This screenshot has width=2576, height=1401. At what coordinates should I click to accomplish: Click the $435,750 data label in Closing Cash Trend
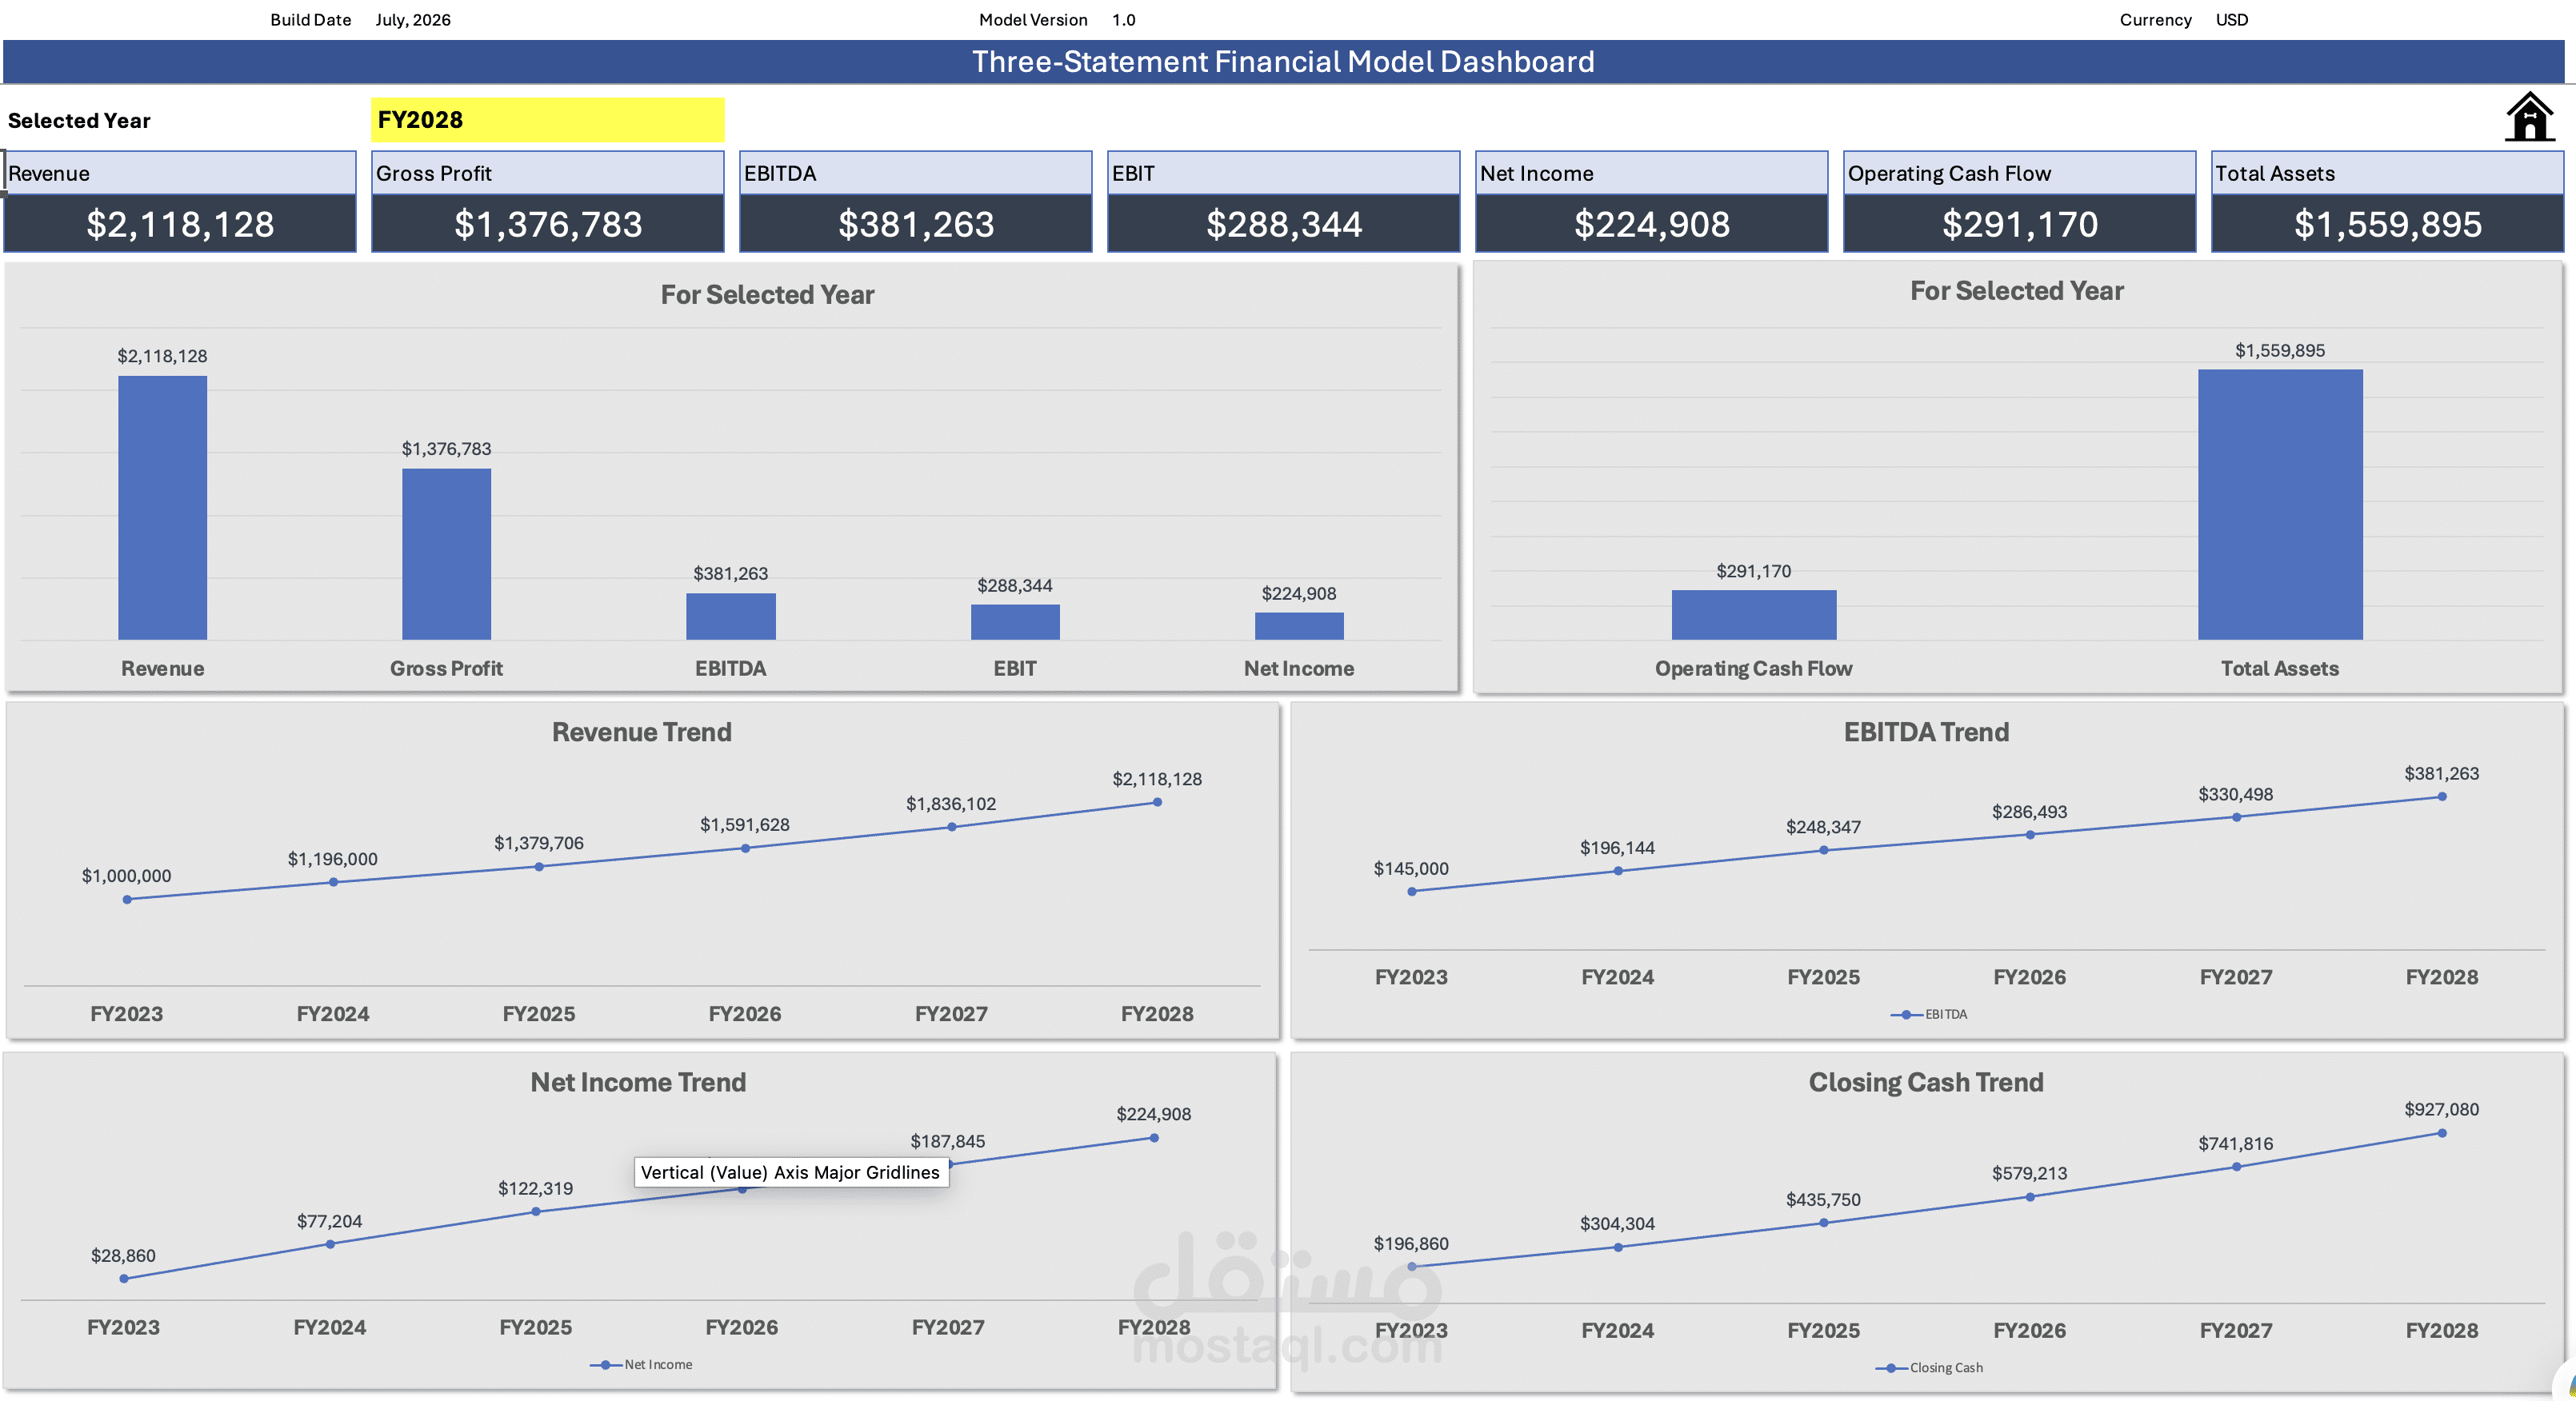pos(1823,1200)
